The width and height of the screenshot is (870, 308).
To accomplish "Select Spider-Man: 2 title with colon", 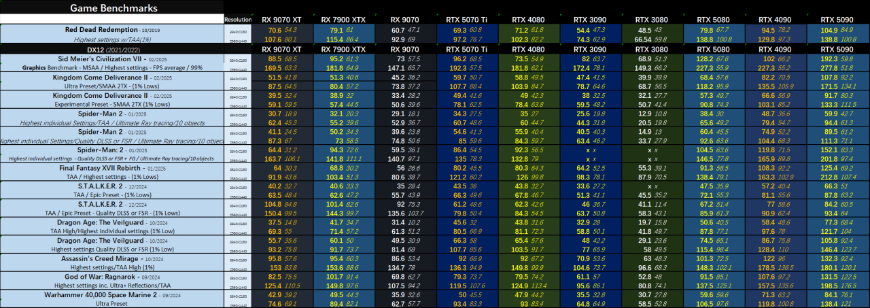I will pyautogui.click(x=112, y=150).
